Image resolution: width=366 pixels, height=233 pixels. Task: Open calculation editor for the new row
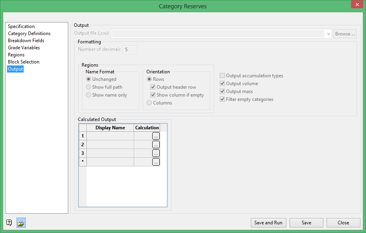[x=156, y=162]
